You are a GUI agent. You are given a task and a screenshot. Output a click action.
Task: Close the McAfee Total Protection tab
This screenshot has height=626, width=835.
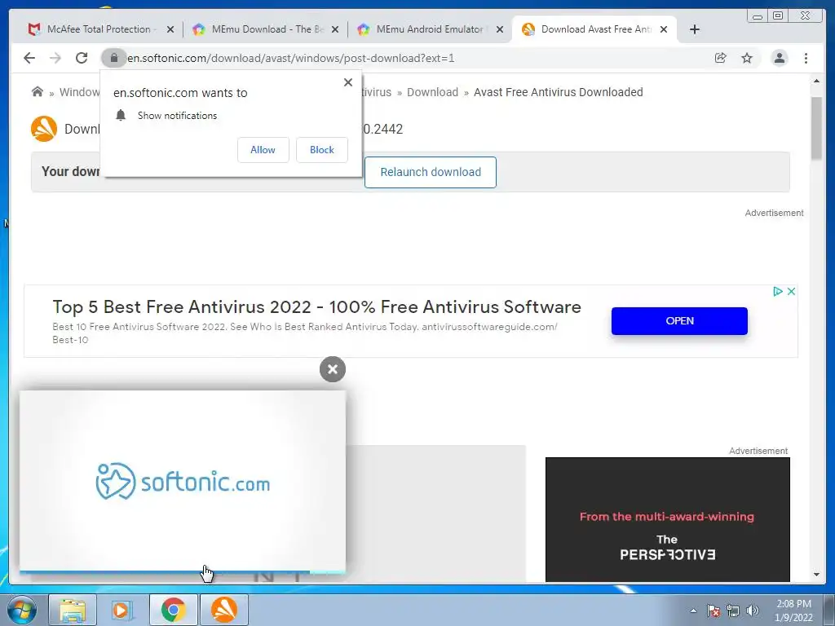pyautogui.click(x=170, y=29)
